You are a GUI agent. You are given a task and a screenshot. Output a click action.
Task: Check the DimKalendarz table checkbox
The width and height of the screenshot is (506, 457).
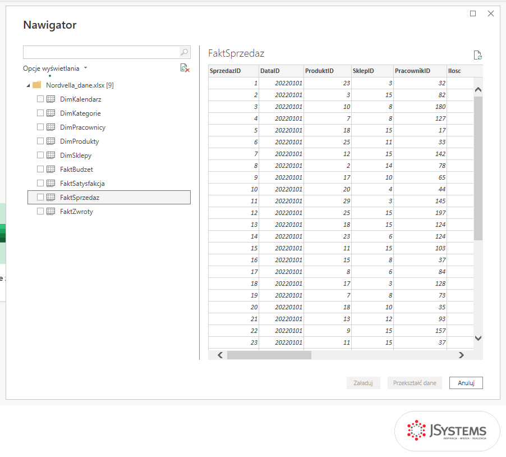(40, 99)
